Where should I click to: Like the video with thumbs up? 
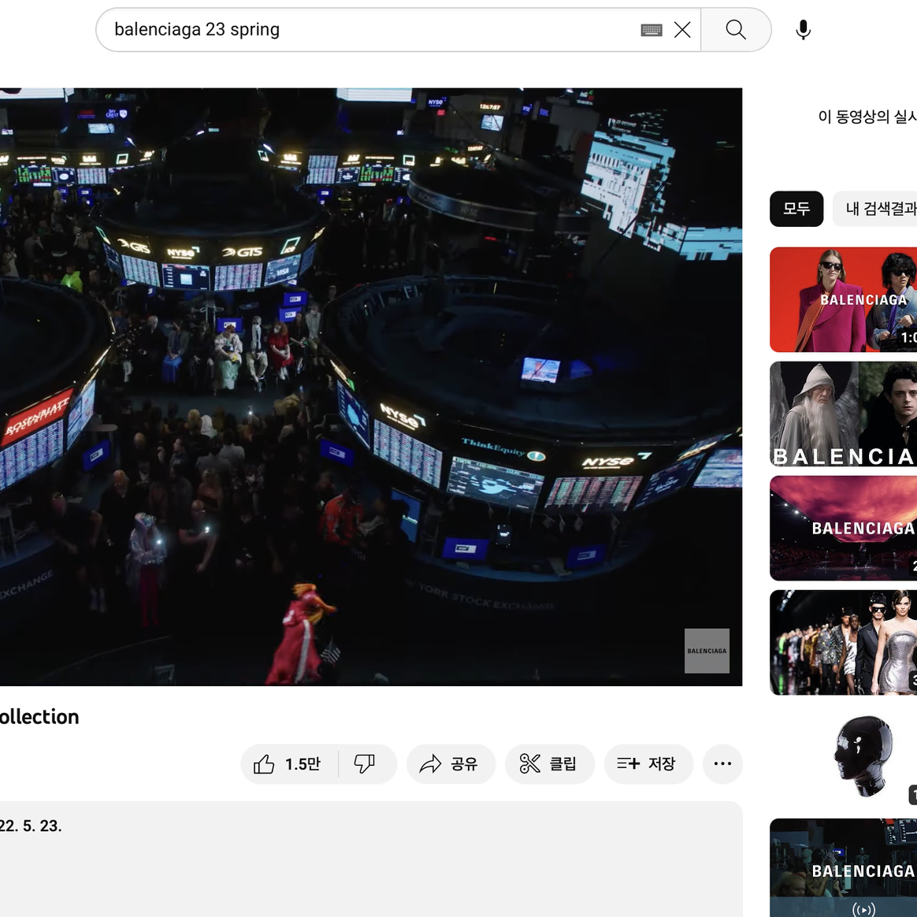coord(289,764)
